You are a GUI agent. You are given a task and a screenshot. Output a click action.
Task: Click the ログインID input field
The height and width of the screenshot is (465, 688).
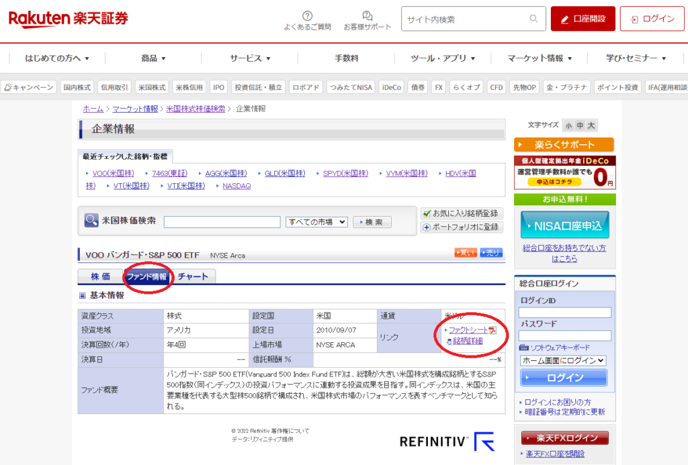pyautogui.click(x=564, y=313)
